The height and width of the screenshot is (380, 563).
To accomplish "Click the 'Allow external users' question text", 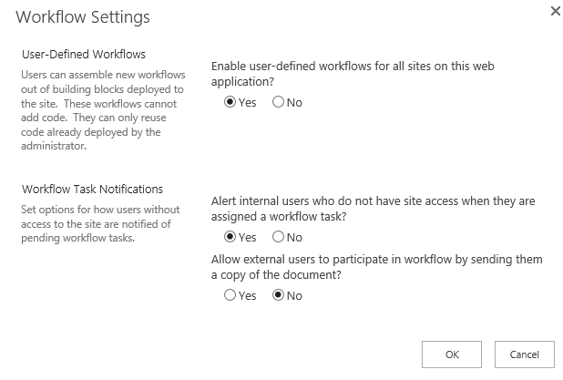I will (376, 267).
